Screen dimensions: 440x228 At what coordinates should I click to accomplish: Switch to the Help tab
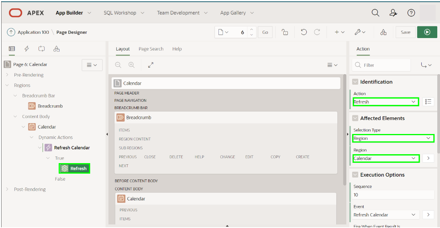coord(177,49)
